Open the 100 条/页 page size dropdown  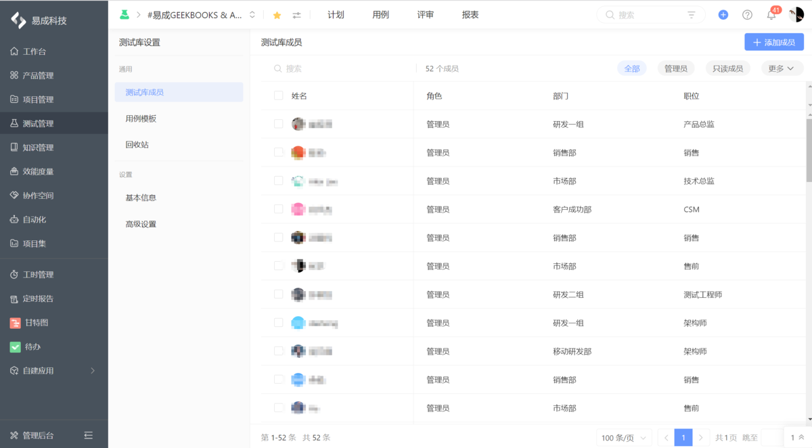623,437
